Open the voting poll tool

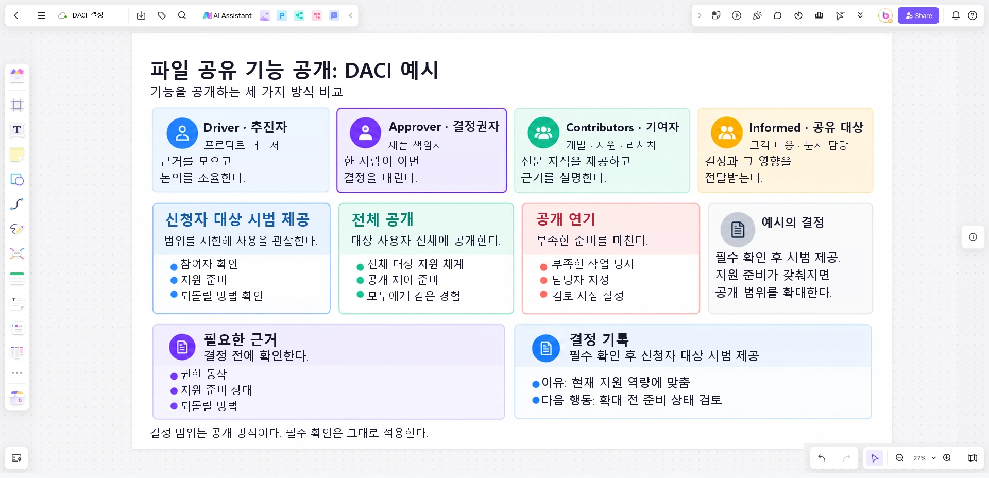pos(819,15)
